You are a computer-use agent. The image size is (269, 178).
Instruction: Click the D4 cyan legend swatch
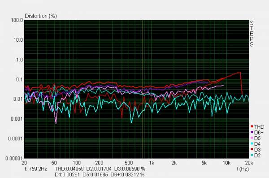tap(252, 143)
